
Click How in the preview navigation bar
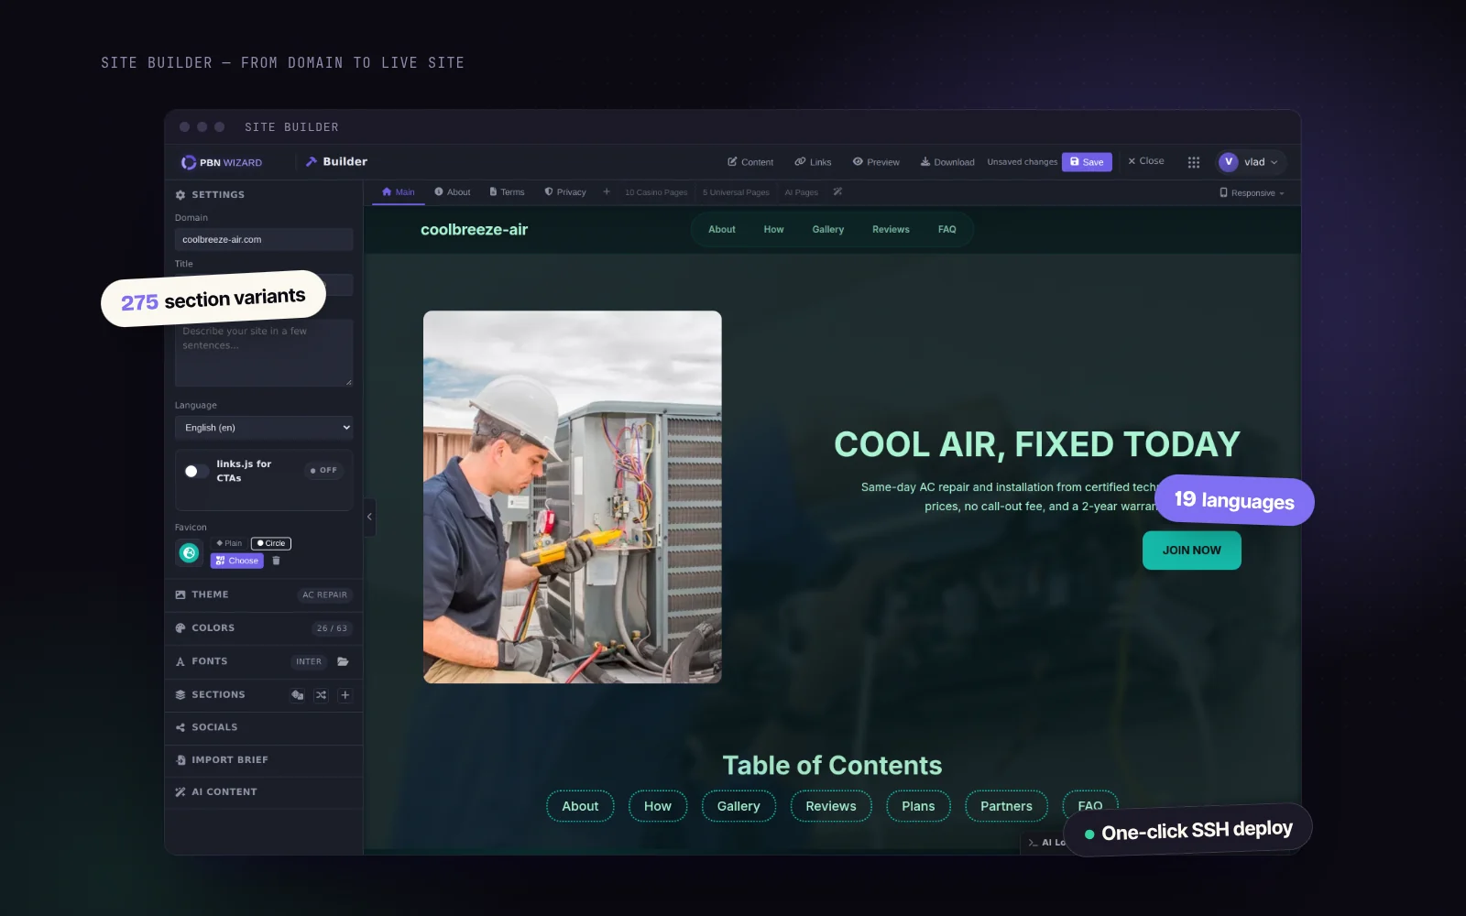point(773,230)
